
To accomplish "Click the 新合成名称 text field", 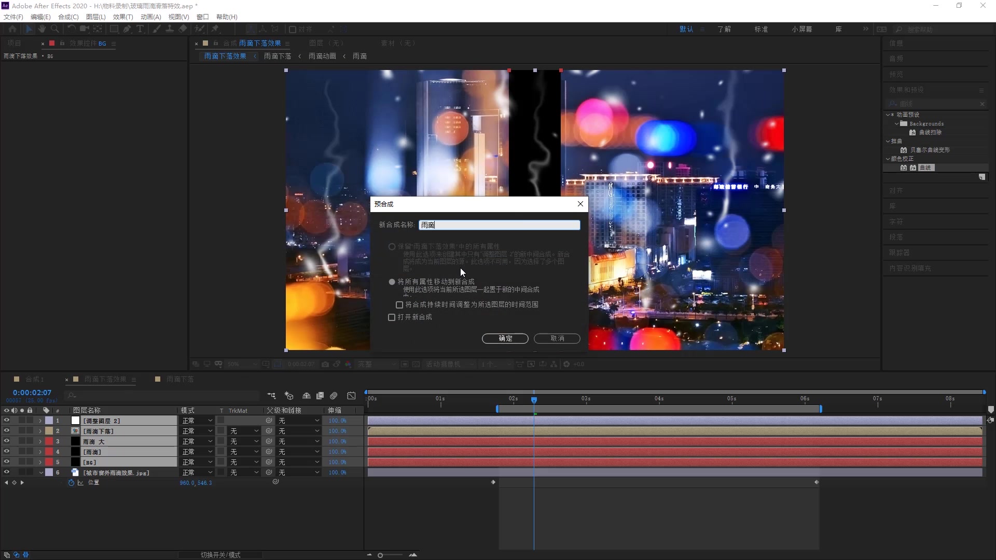I will pos(499,225).
